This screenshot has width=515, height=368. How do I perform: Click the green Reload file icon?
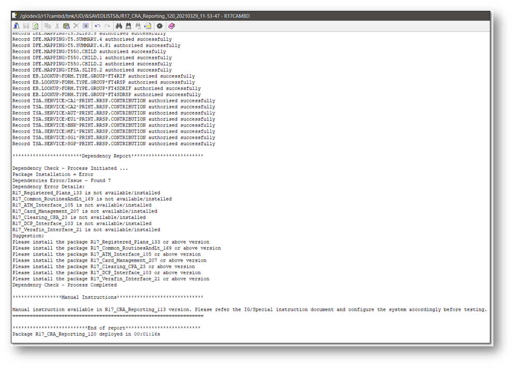point(35,26)
